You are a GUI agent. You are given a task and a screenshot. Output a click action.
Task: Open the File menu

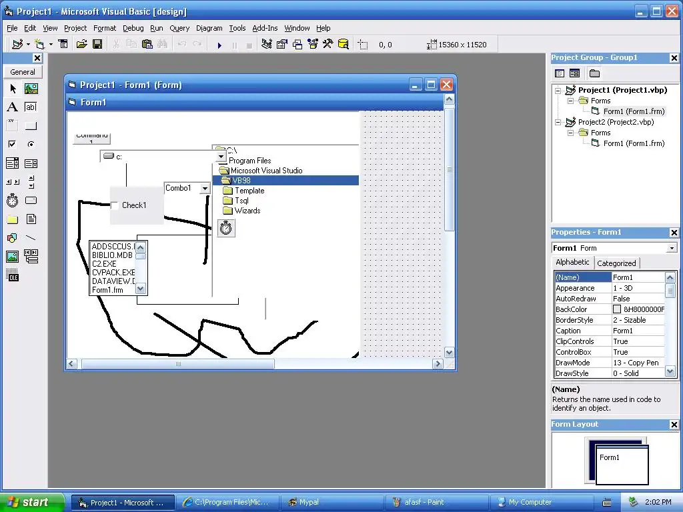[x=12, y=28]
